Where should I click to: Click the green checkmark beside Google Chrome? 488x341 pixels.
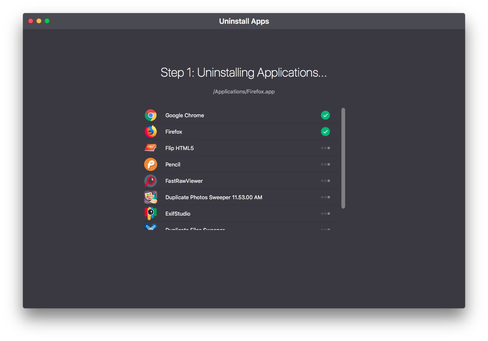coord(325,115)
